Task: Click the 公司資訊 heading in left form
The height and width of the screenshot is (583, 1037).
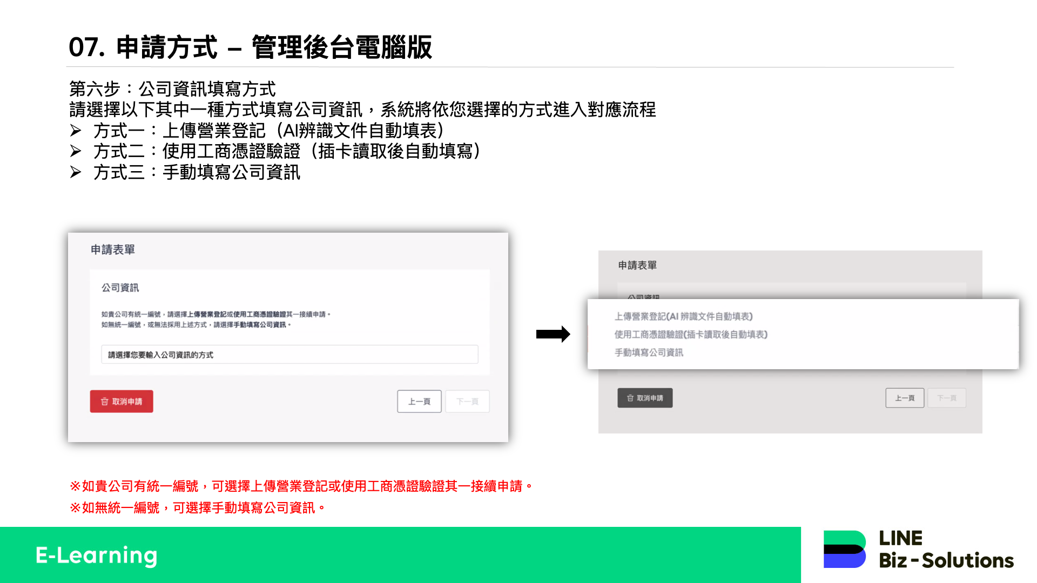Action: tap(120, 288)
